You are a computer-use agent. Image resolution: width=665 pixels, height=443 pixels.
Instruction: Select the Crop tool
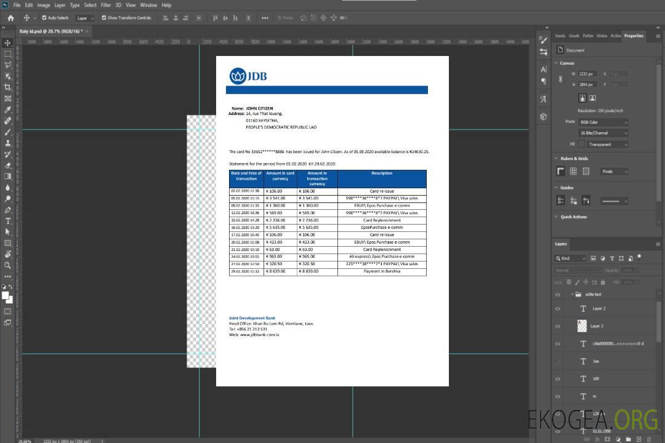[7, 87]
